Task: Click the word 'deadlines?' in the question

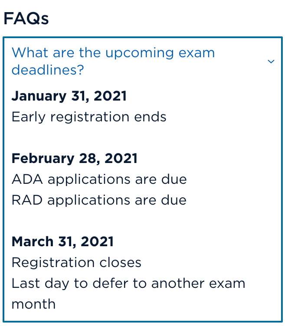Action: pos(48,70)
